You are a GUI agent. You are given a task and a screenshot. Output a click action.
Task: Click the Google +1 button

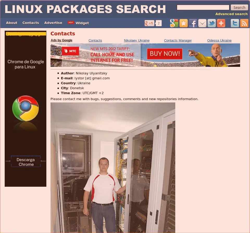[149, 23]
